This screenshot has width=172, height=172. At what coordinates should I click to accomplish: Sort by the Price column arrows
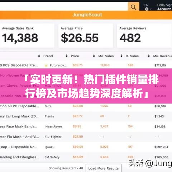[94, 56]
